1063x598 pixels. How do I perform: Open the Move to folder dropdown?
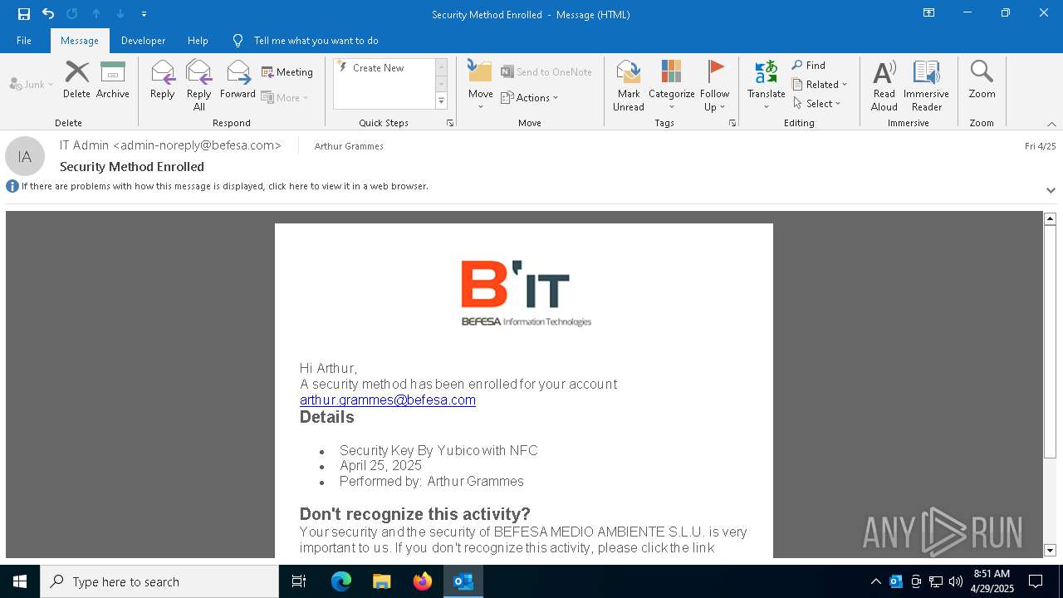point(481,86)
